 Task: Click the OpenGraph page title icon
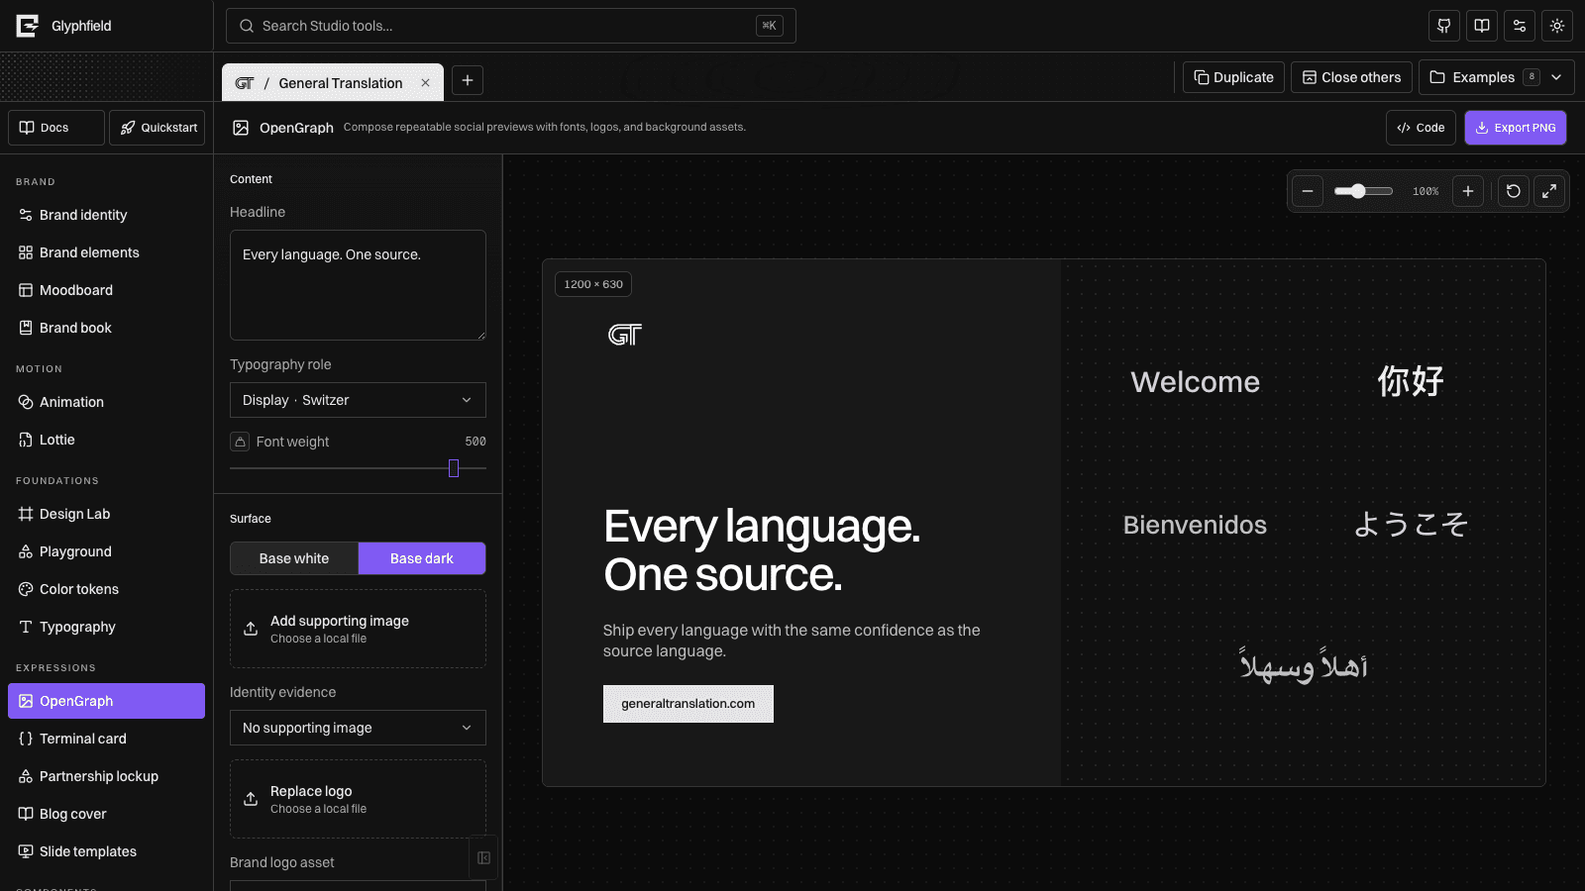pyautogui.click(x=241, y=128)
